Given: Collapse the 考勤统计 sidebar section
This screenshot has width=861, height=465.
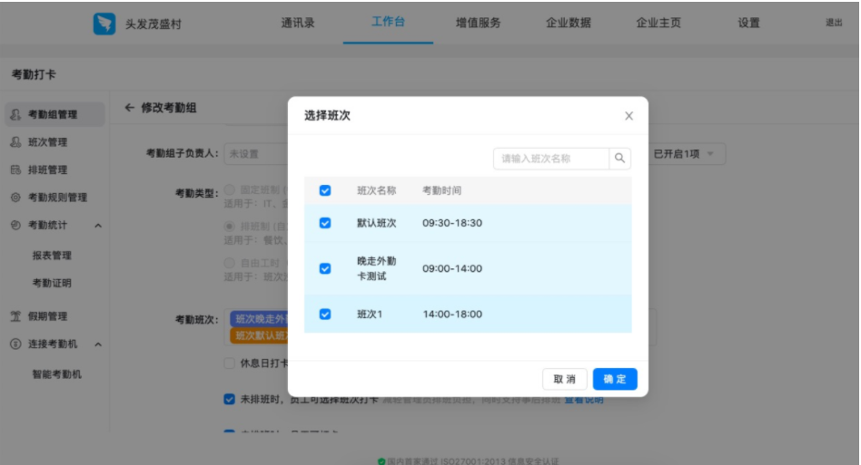Looking at the screenshot, I should tap(98, 225).
